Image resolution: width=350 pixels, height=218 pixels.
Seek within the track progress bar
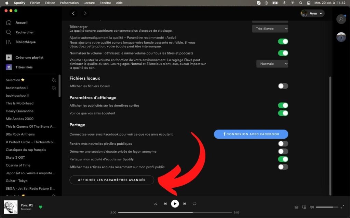coord(175,213)
